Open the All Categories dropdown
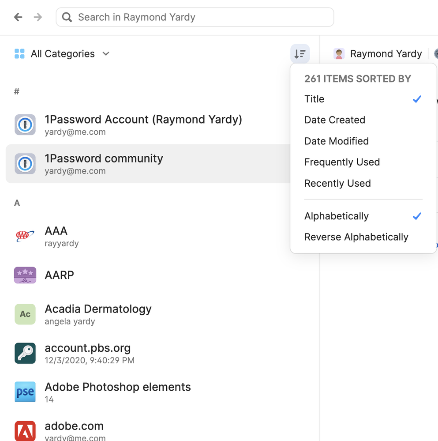438x441 pixels. (x=62, y=54)
